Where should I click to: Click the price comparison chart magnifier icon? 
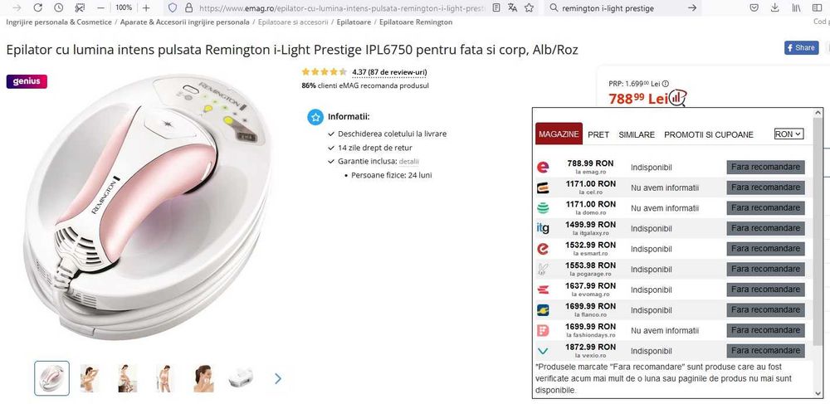678,98
